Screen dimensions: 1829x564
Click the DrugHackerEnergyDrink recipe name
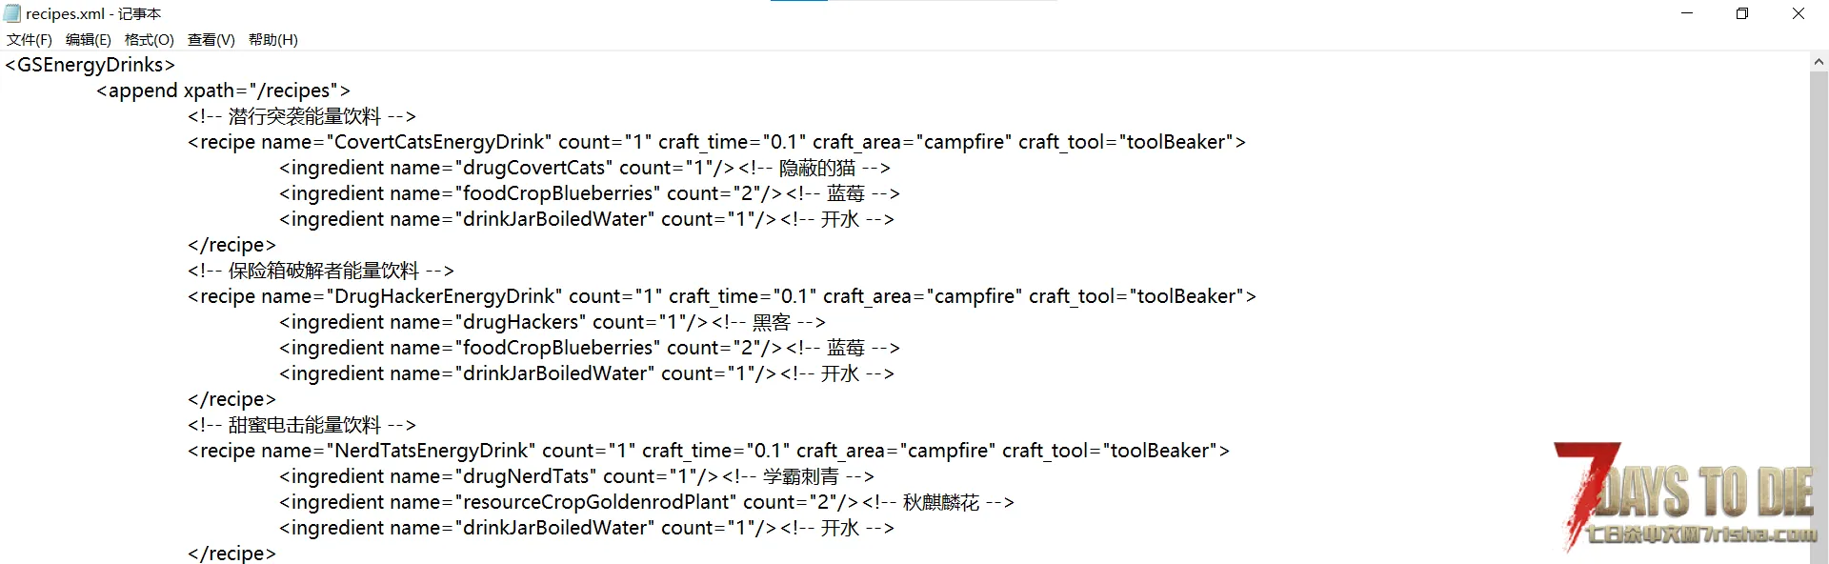pos(447,296)
